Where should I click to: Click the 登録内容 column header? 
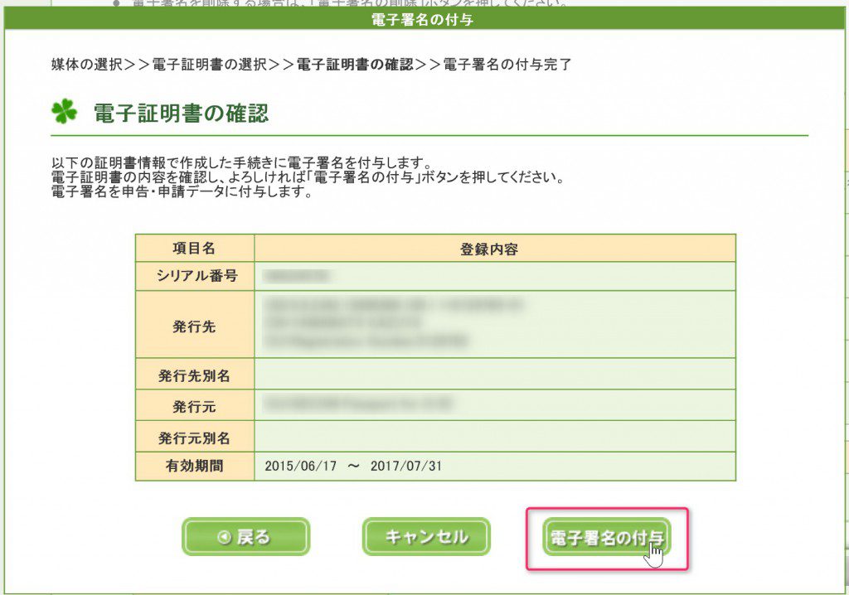click(x=494, y=249)
